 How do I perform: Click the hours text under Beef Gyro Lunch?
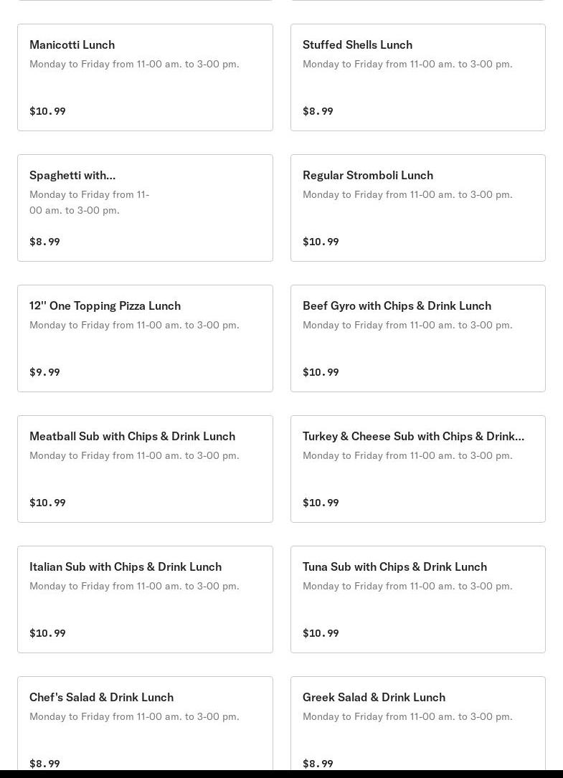pos(407,325)
